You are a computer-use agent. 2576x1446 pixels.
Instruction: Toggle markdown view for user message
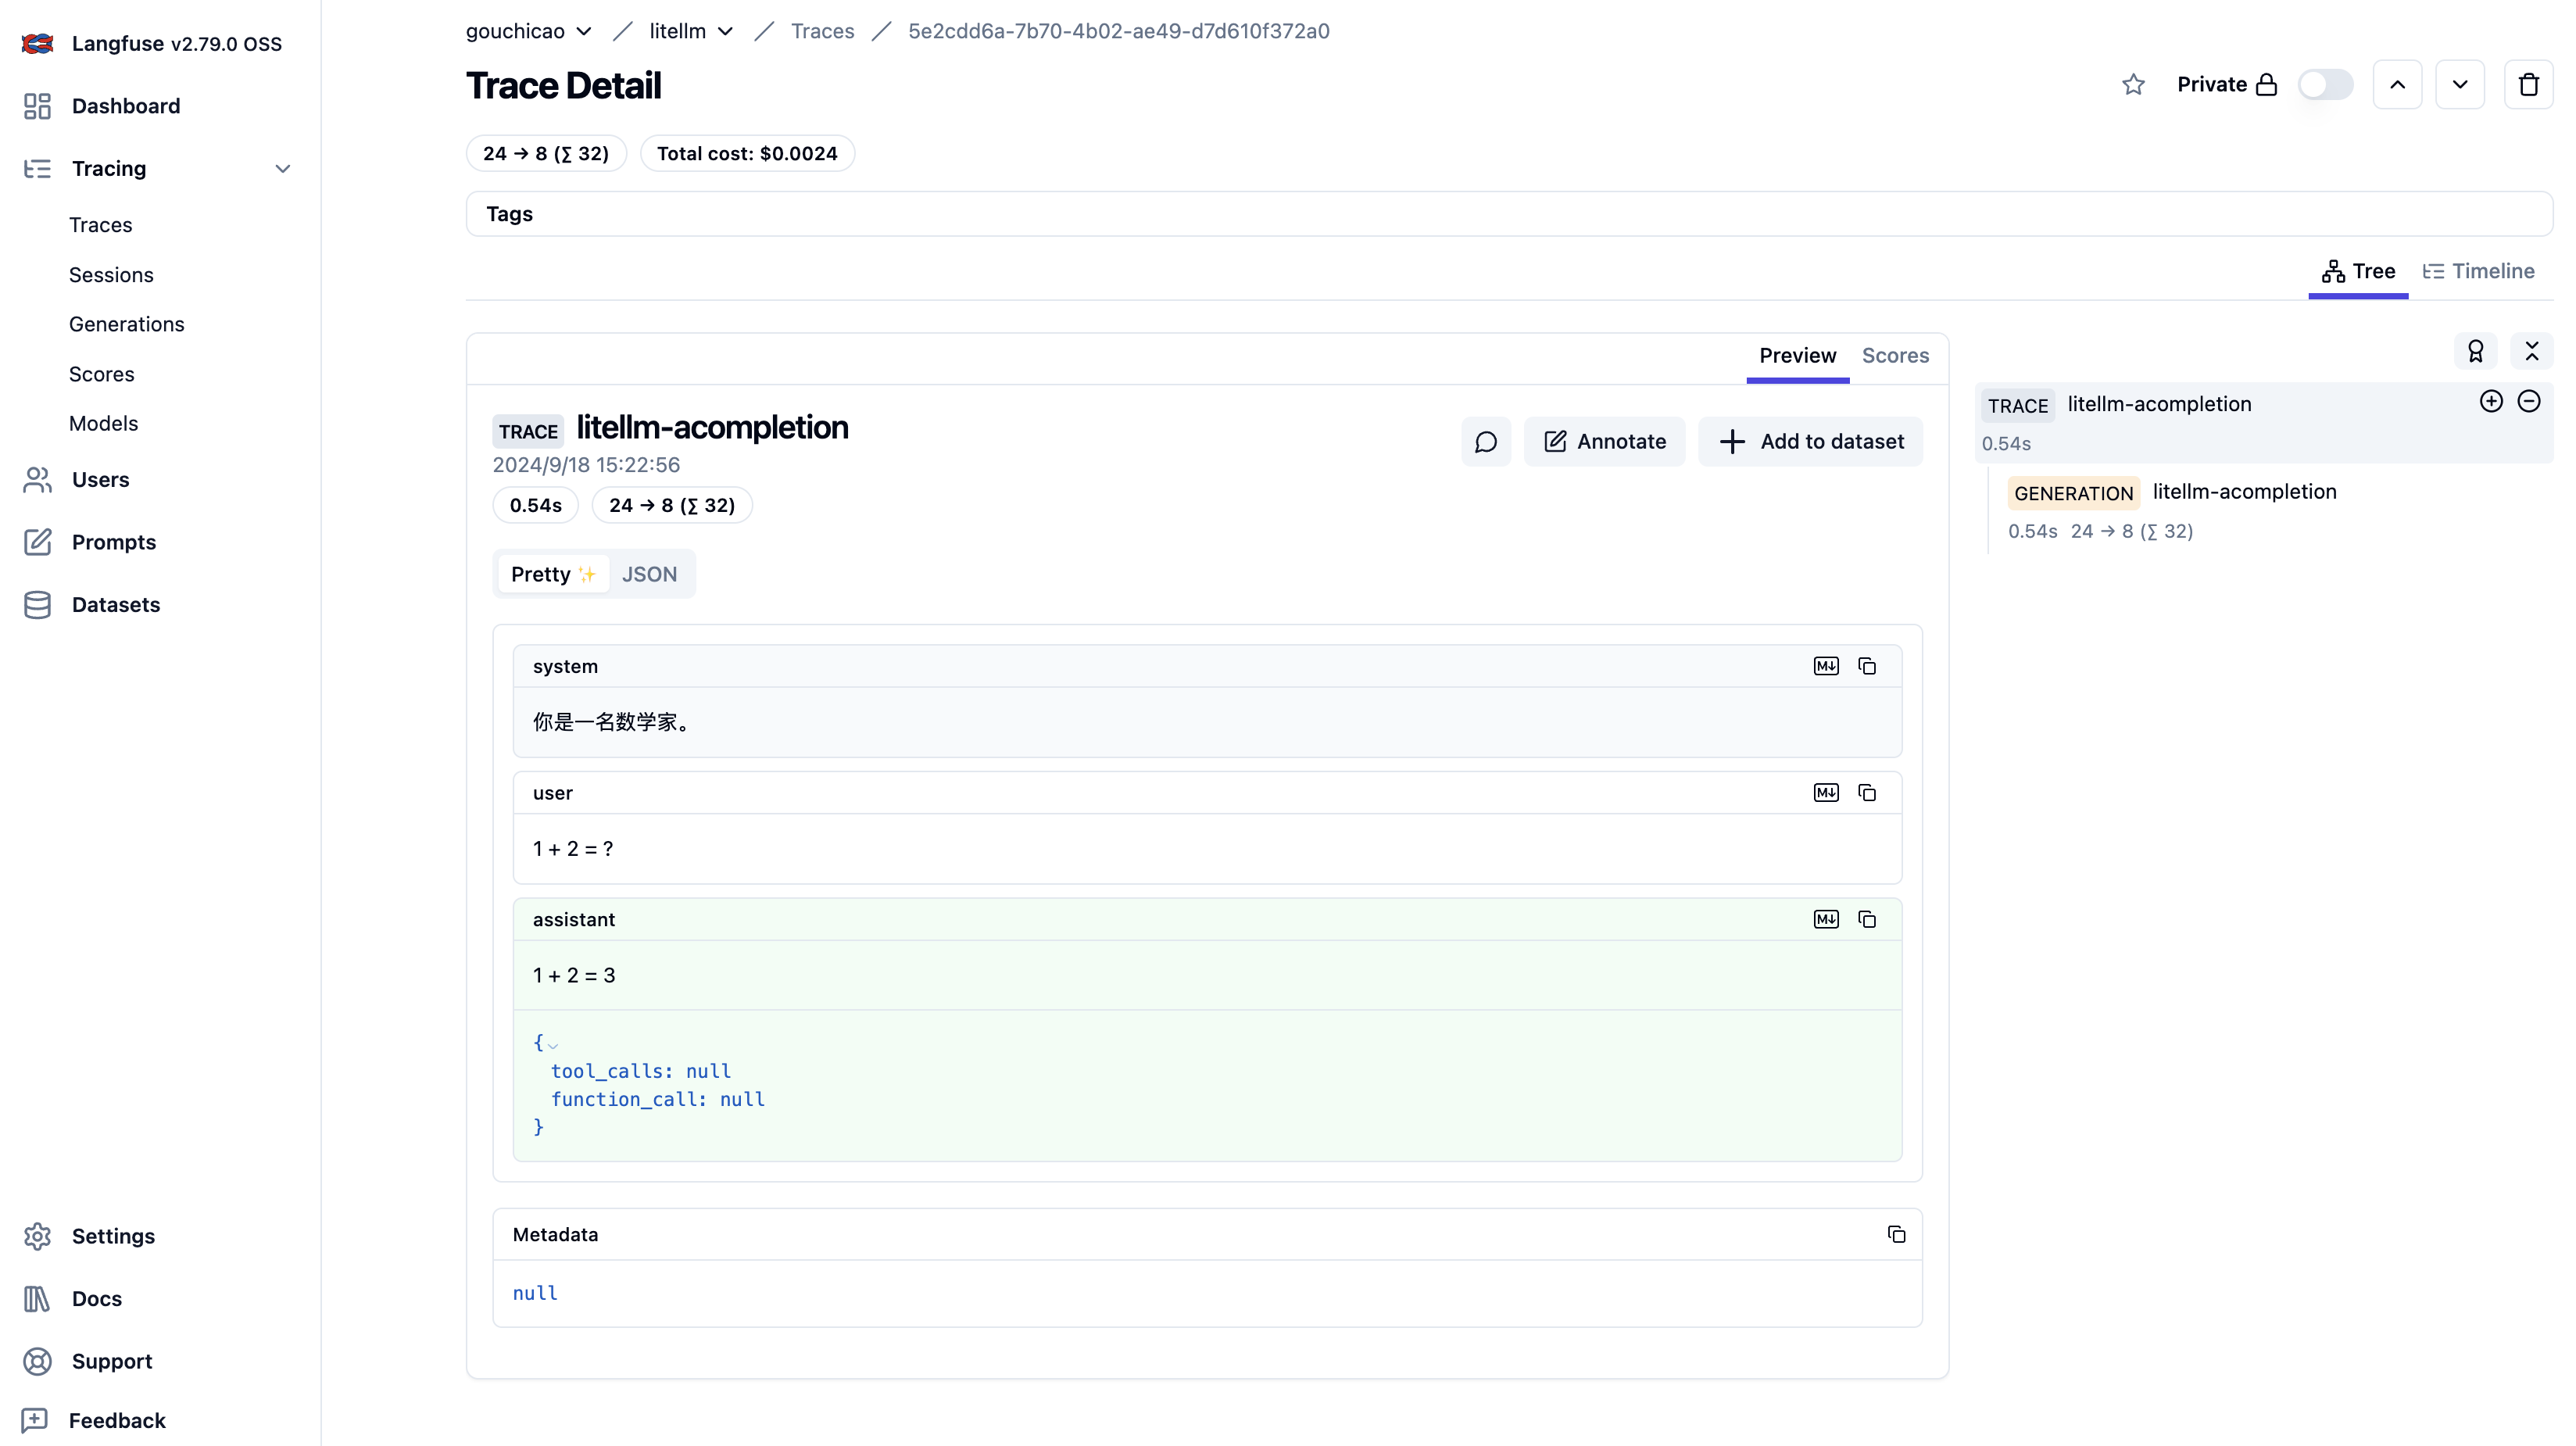1825,793
